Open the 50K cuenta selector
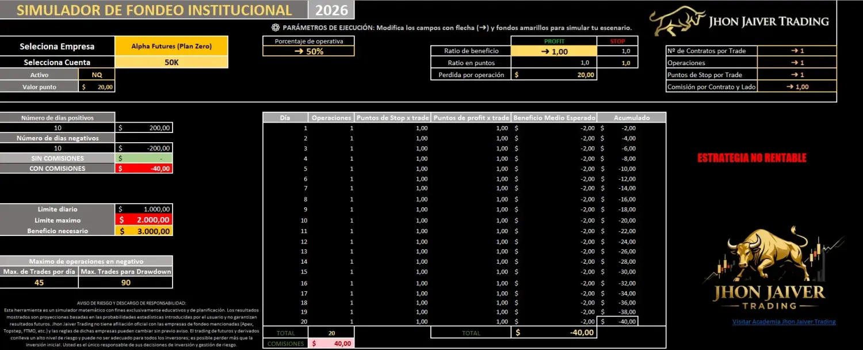 [x=171, y=61]
